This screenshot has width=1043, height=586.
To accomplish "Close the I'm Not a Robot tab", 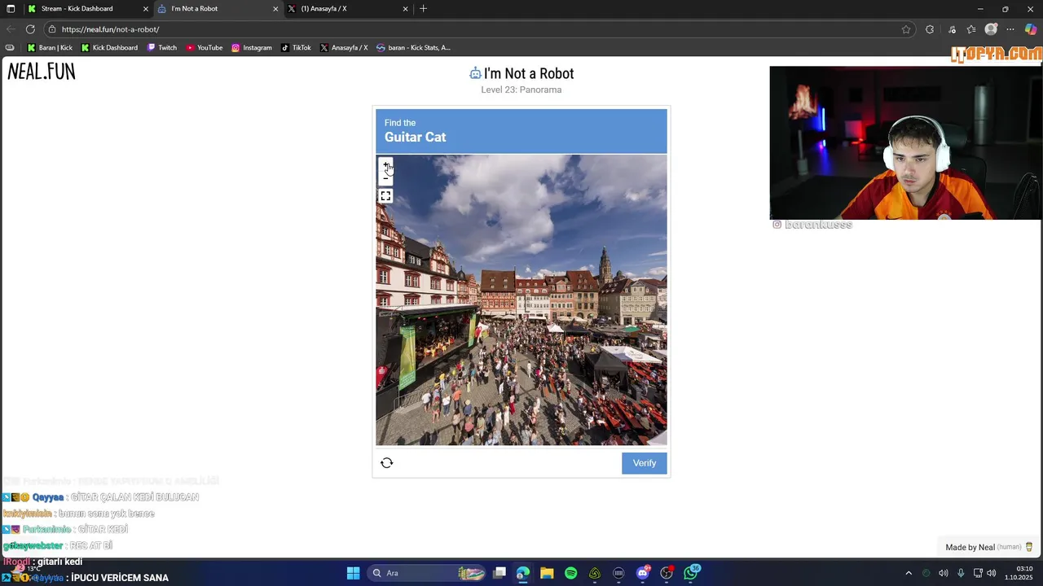I will (x=275, y=9).
